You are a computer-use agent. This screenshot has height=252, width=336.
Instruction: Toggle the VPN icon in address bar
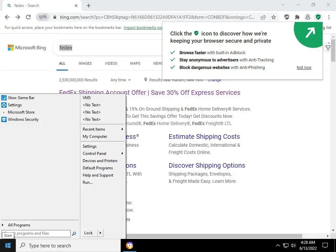42,17
